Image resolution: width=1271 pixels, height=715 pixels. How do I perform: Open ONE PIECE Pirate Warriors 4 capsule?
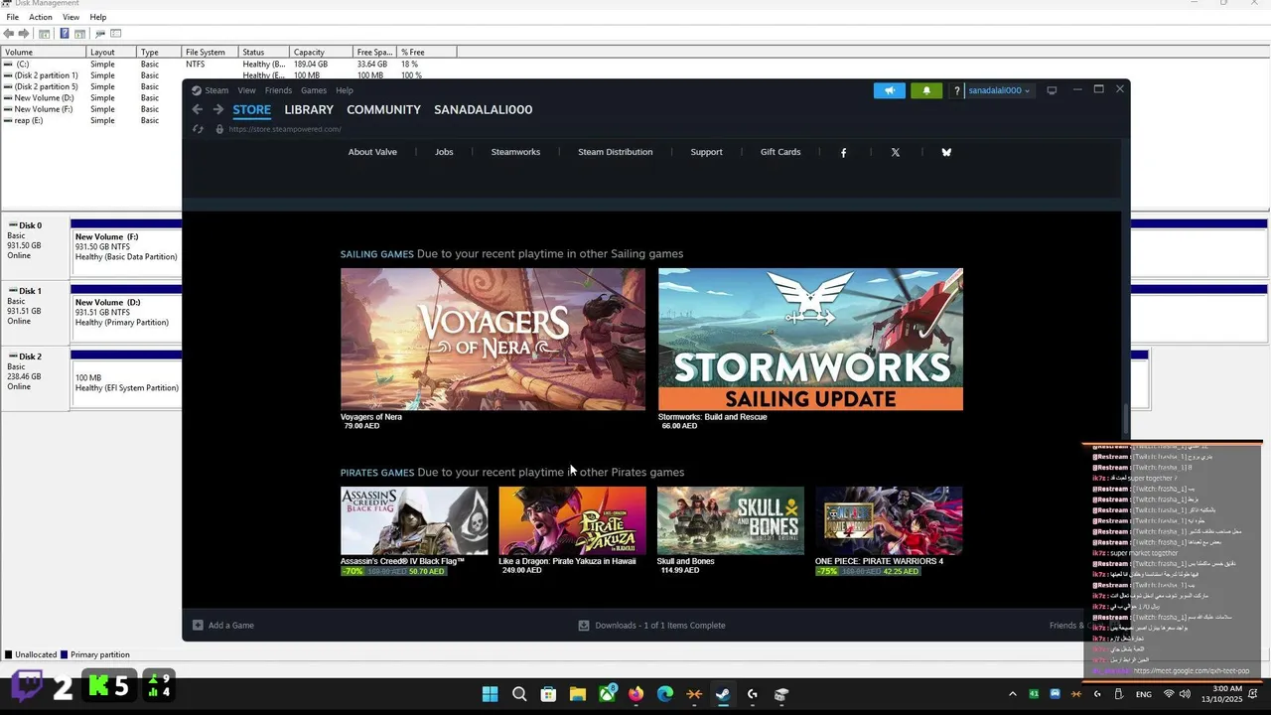coord(889,520)
